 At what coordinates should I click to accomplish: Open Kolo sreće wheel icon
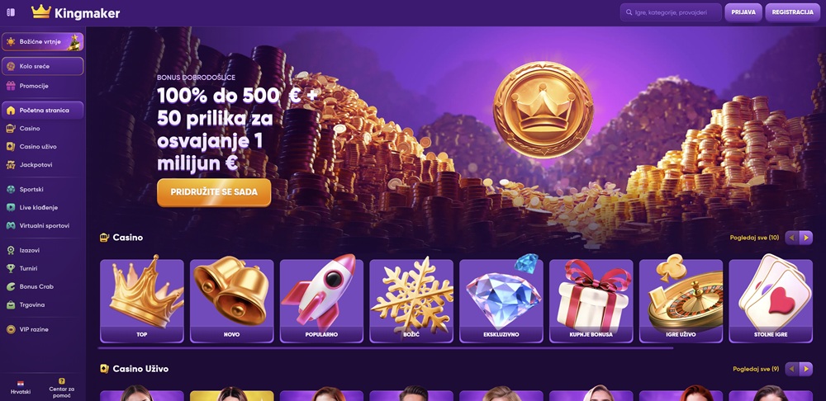click(11, 66)
